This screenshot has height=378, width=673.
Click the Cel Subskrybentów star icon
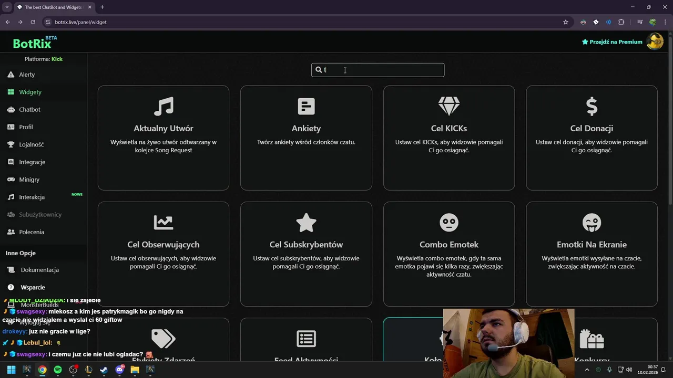(x=306, y=223)
